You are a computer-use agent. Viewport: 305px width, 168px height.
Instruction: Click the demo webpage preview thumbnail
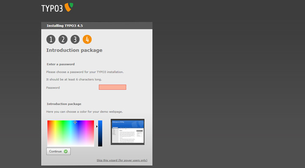128,132
